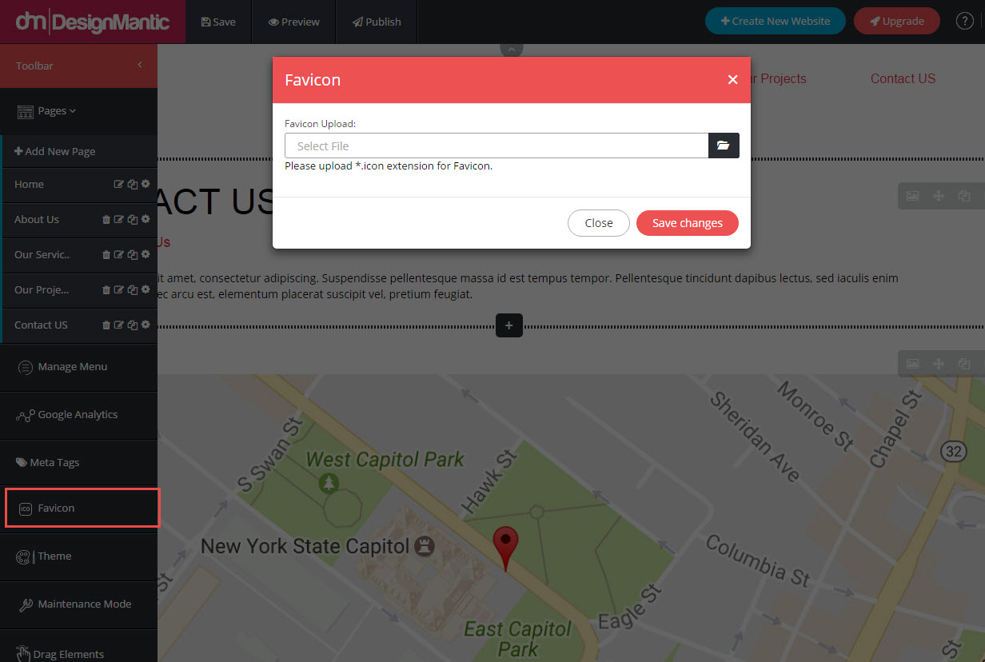Image resolution: width=985 pixels, height=662 pixels.
Task: Click the edit icon for Home page
Action: coord(119,185)
